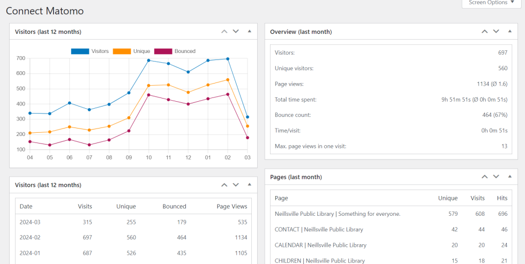Collapse the Visitors table panel

pyautogui.click(x=249, y=185)
